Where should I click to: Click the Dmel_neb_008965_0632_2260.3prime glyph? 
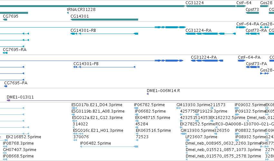point(186,147)
